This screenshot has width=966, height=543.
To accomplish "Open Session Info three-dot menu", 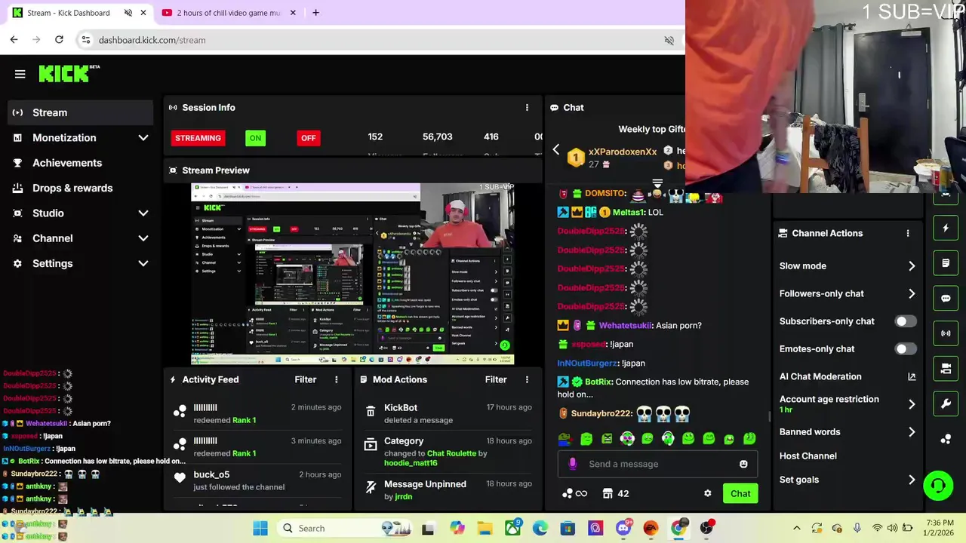I will pos(527,108).
